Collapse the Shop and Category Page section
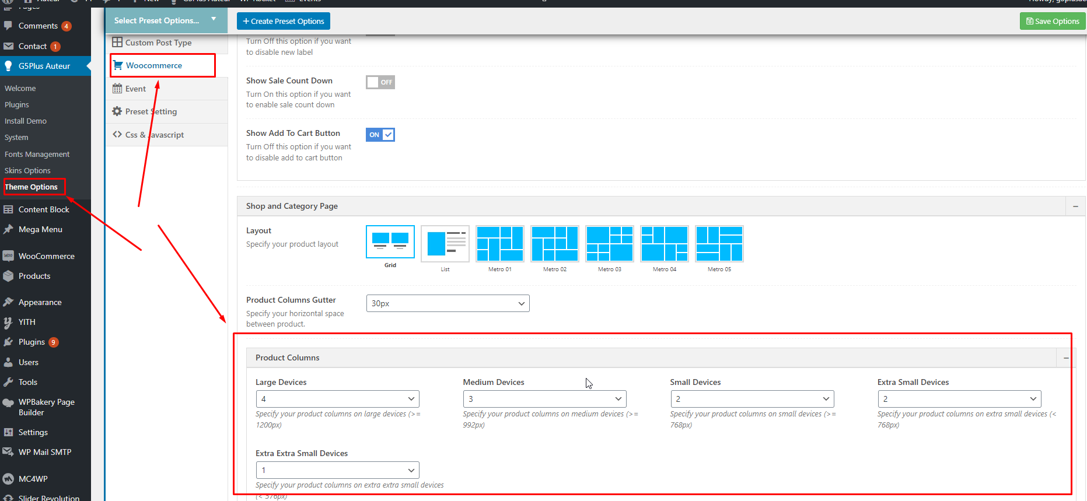Viewport: 1087px width, 501px height. coord(1075,206)
